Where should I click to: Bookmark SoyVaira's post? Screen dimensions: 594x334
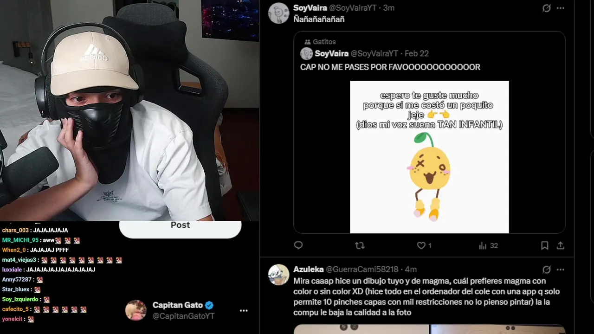545,245
